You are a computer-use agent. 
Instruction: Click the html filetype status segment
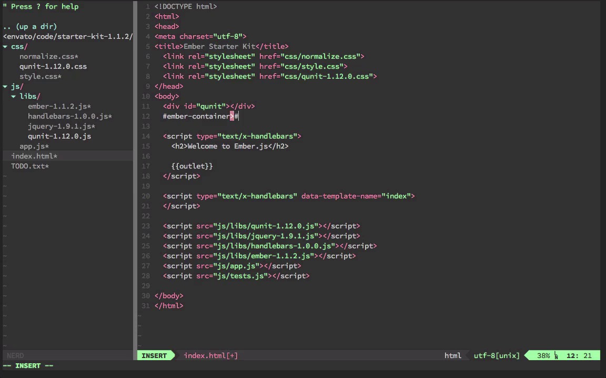click(x=453, y=355)
